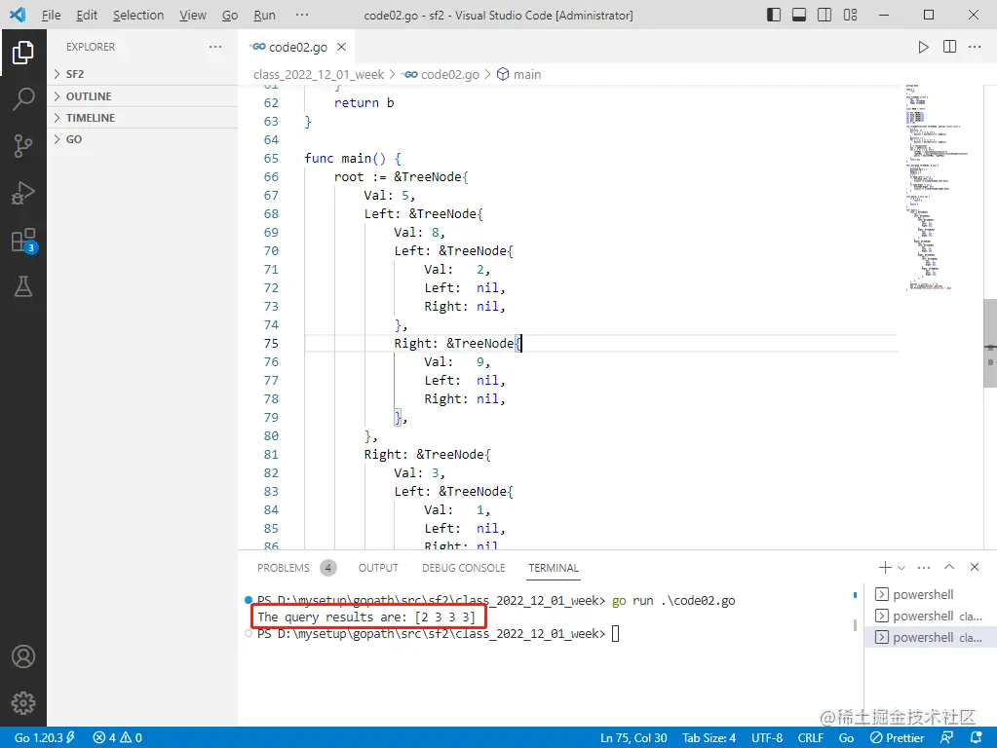
Task: Open the Go menu
Action: pos(230,15)
